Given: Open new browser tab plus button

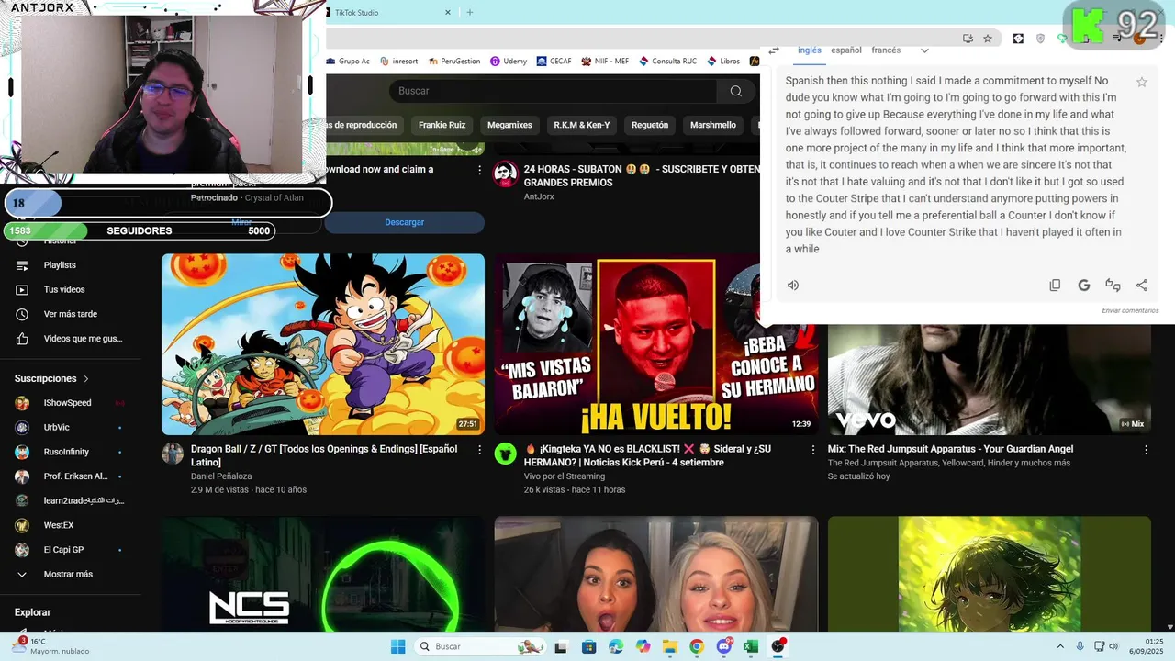Looking at the screenshot, I should pyautogui.click(x=470, y=13).
